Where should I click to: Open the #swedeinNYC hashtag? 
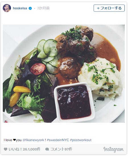58,140
